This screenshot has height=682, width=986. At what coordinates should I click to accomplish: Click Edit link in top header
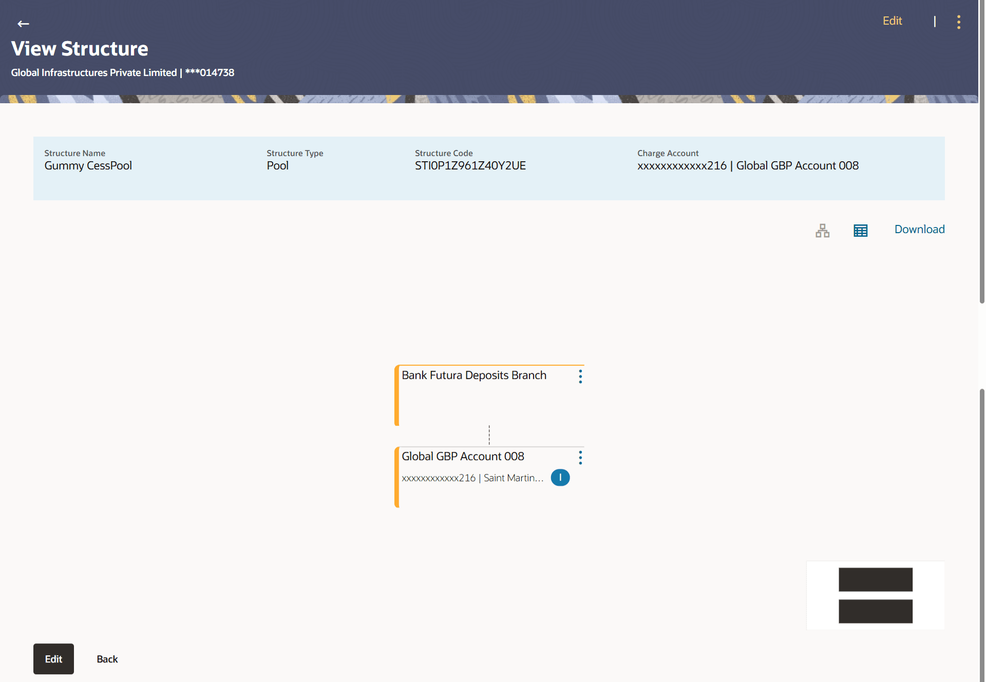(x=892, y=21)
